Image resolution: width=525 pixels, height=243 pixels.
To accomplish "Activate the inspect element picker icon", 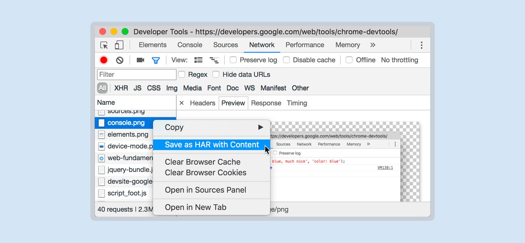I will (104, 45).
